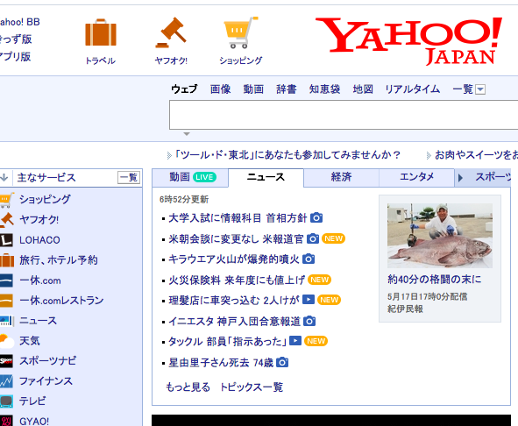Switch to the 動画 LIVE news tab
The height and width of the screenshot is (426, 518).
(x=190, y=177)
